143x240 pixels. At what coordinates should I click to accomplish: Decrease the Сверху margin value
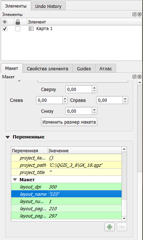coord(94,91)
